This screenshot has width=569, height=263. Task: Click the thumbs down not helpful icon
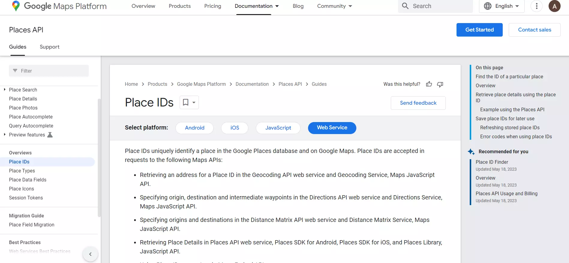[440, 84]
